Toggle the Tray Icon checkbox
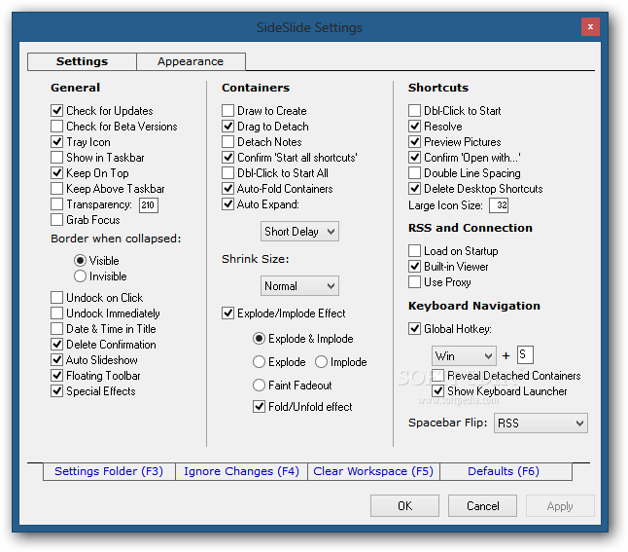The image size is (628, 552). (57, 141)
